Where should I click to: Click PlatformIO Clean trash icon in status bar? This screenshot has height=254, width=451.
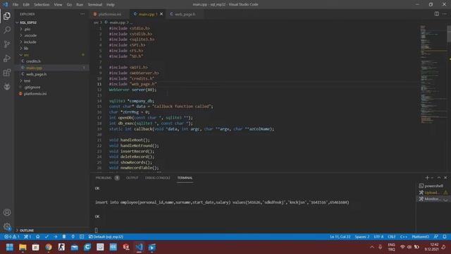tap(64, 237)
